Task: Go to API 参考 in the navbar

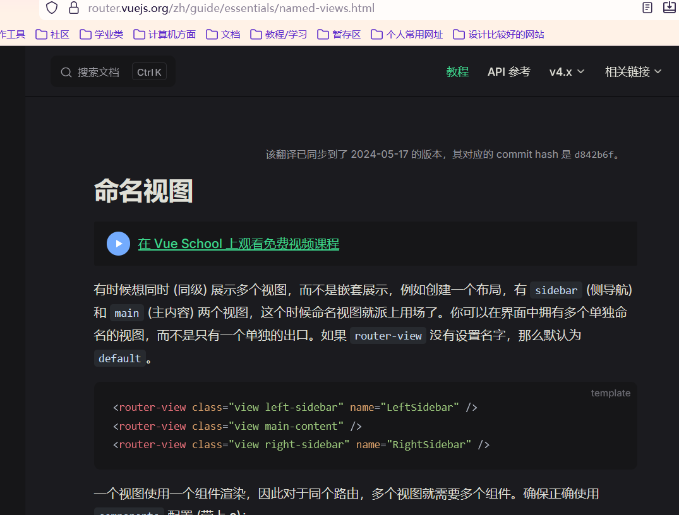Action: [508, 72]
